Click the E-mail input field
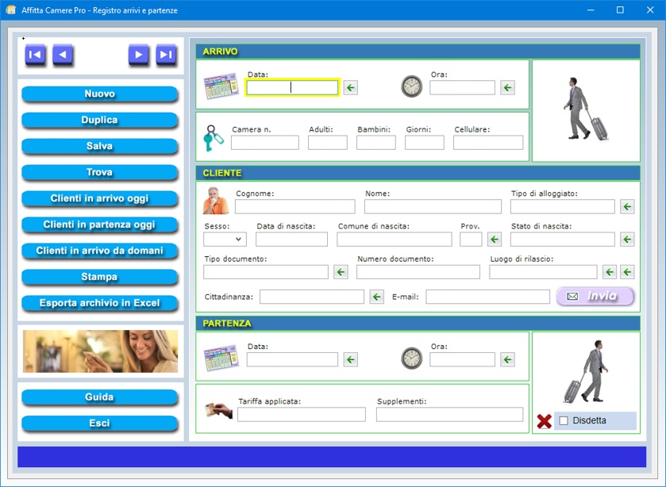Image resolution: width=666 pixels, height=487 pixels. click(x=487, y=297)
